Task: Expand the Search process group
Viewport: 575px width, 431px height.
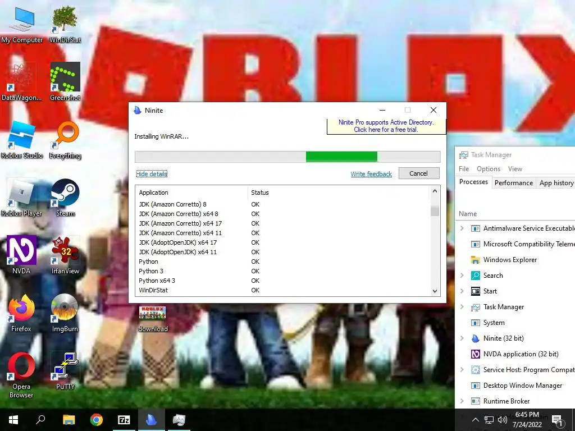Action: pyautogui.click(x=462, y=275)
